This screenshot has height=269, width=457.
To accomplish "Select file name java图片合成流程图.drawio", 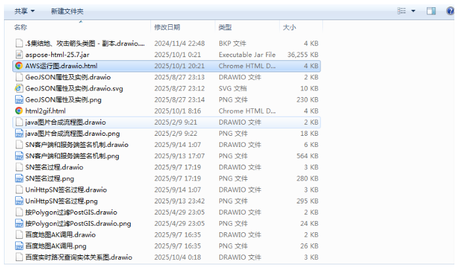I will tap(65, 122).
